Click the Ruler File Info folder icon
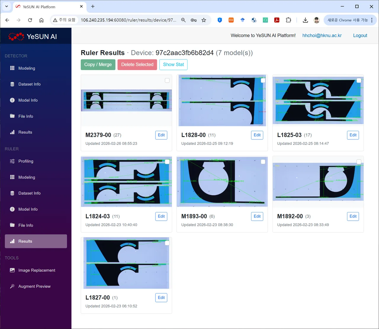The width and height of the screenshot is (379, 329). click(x=12, y=225)
